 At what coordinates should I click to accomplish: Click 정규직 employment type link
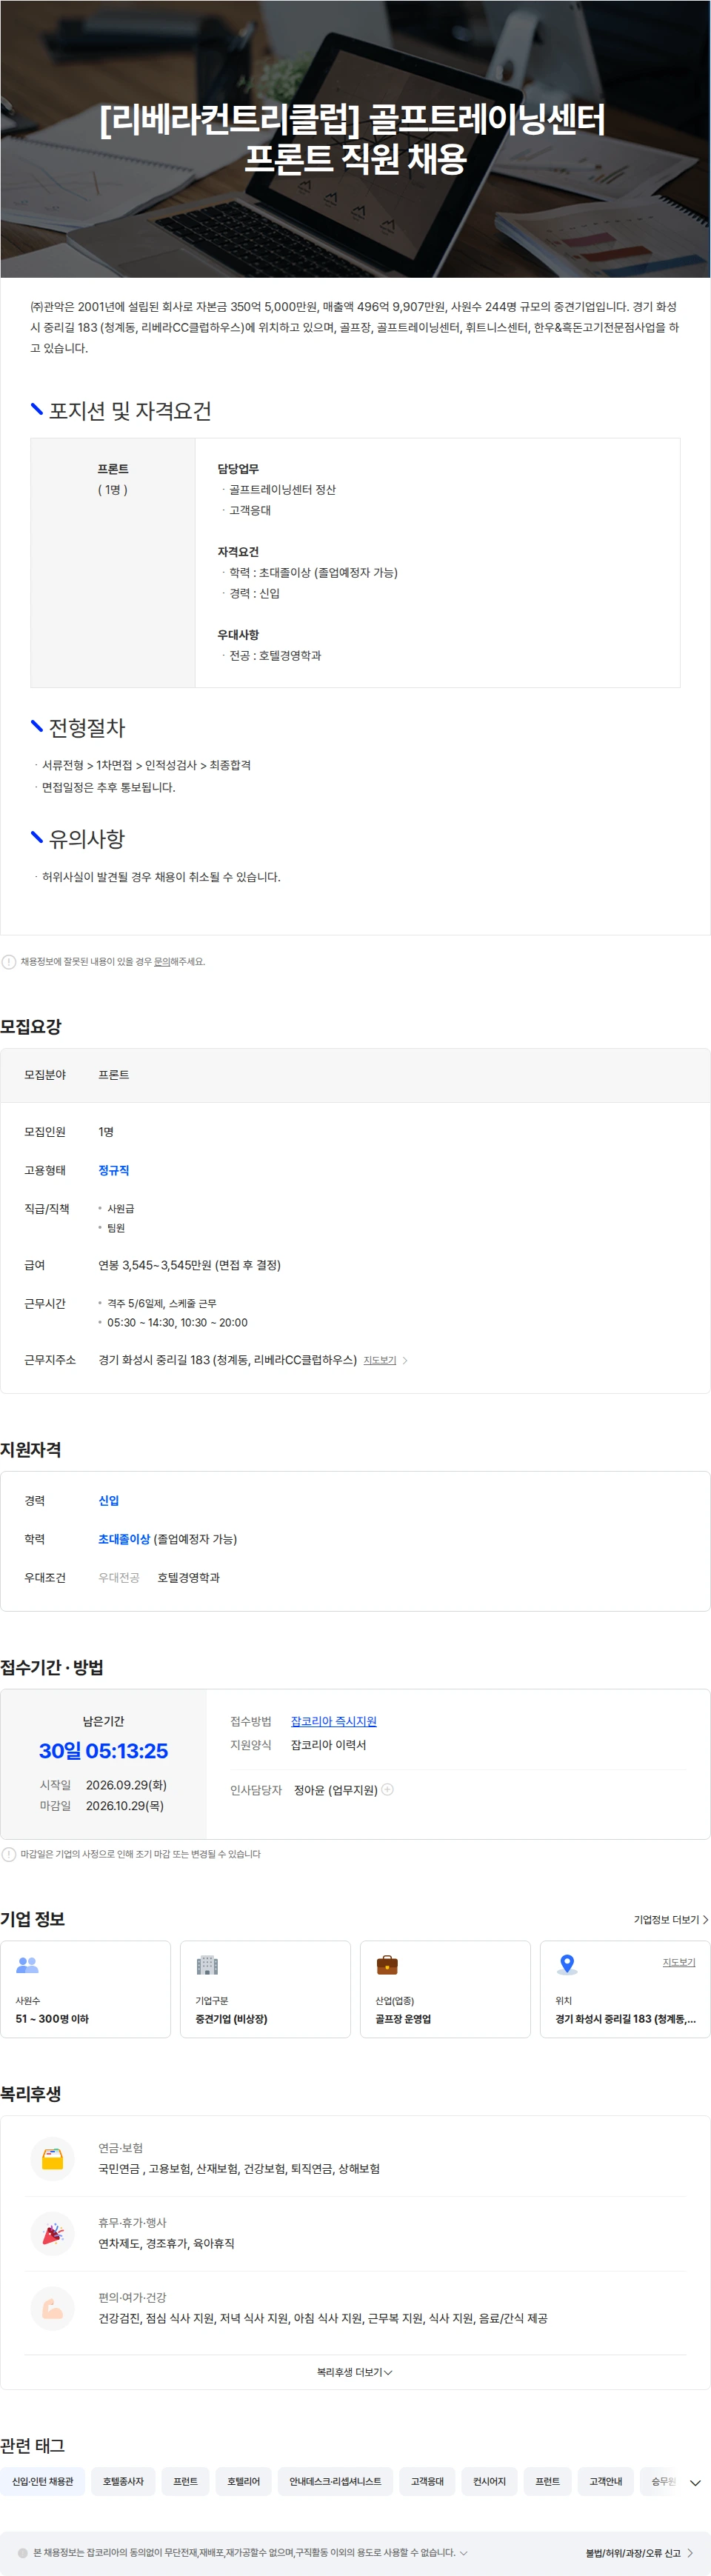tap(113, 1170)
